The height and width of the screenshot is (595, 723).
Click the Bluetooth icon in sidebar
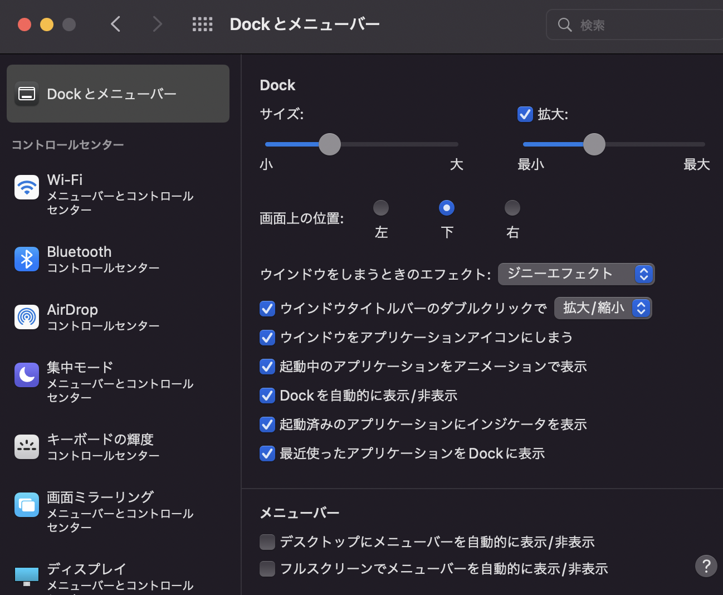click(27, 259)
